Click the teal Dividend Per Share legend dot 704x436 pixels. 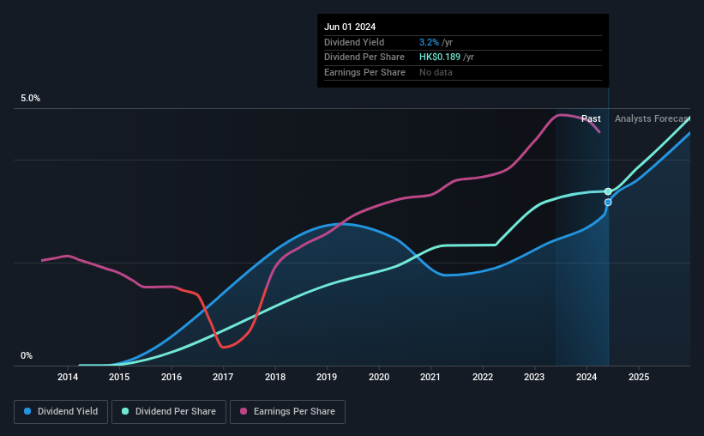click(125, 411)
